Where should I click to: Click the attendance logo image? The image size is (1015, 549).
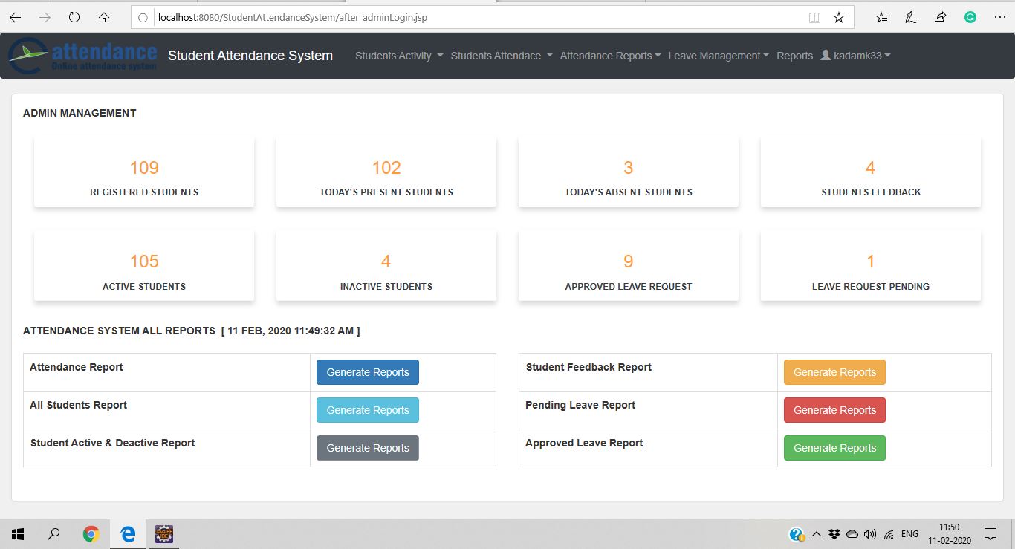82,56
